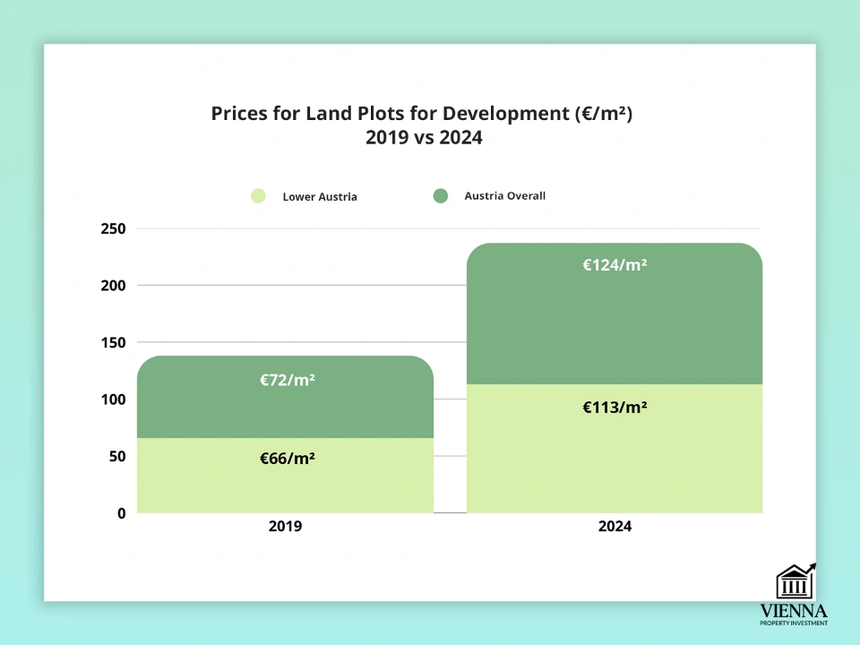
Task: Click the "2019 vs 2024" subtitle line
Action: click(424, 138)
